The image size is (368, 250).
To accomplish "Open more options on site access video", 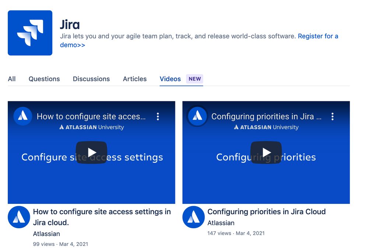I will [x=158, y=117].
